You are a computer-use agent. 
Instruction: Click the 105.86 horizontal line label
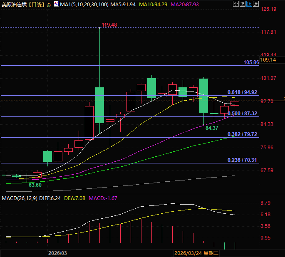pyautogui.click(x=251, y=62)
